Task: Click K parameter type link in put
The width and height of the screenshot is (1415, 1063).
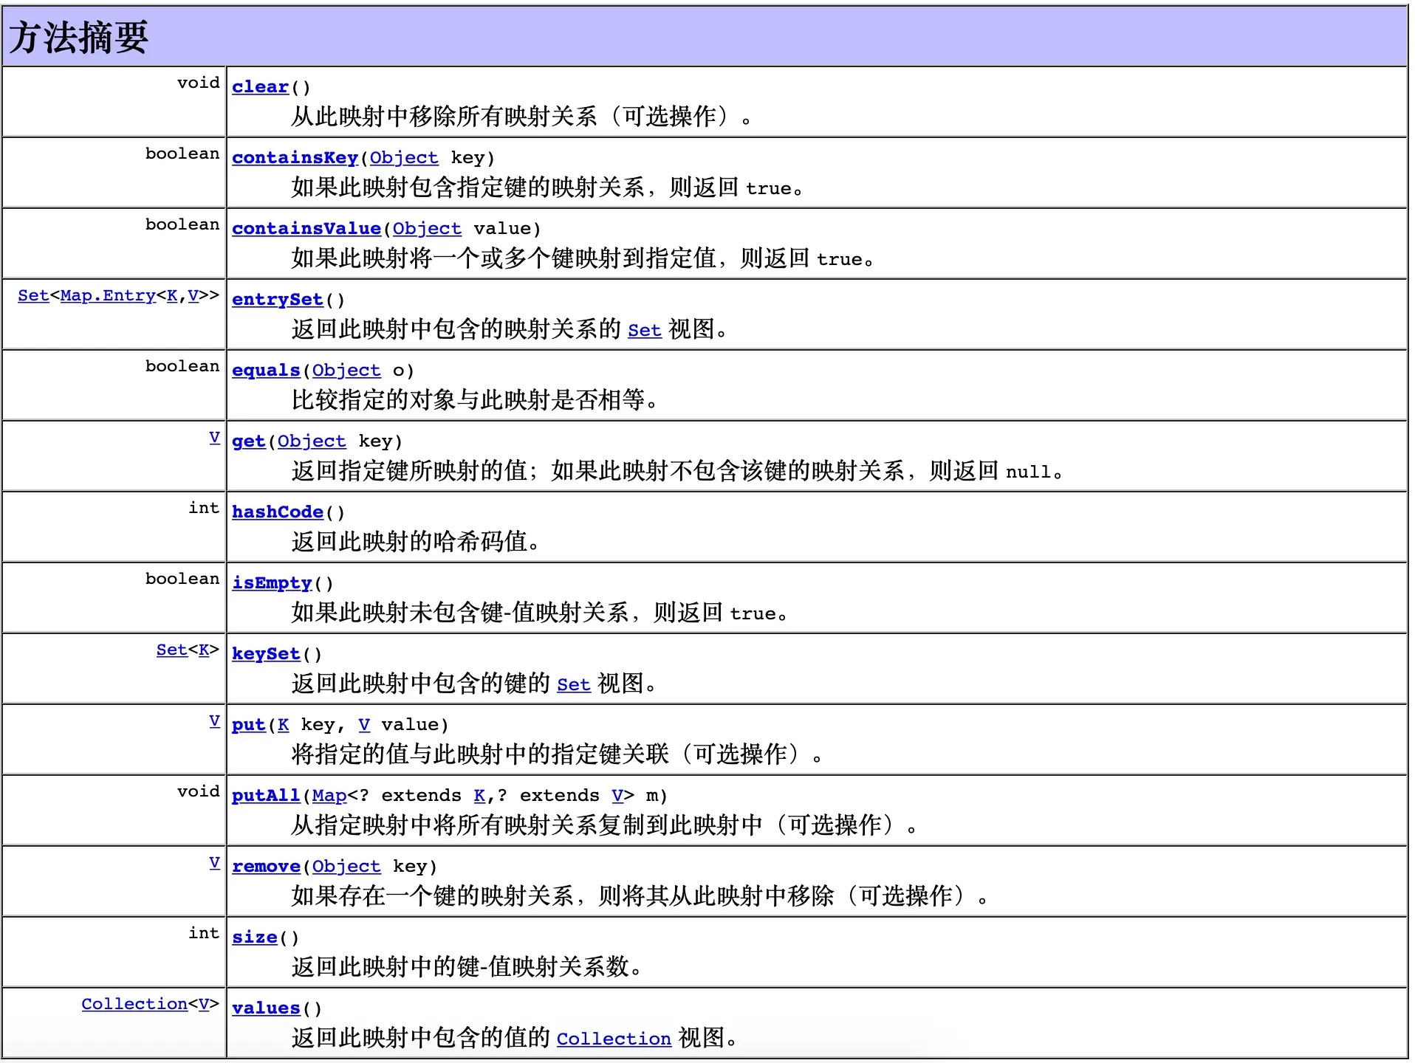Action: tap(284, 725)
